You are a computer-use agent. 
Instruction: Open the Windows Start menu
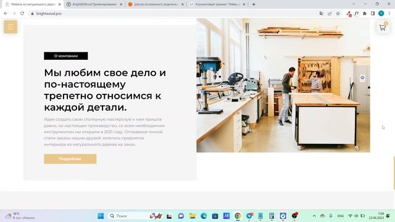click(x=101, y=216)
